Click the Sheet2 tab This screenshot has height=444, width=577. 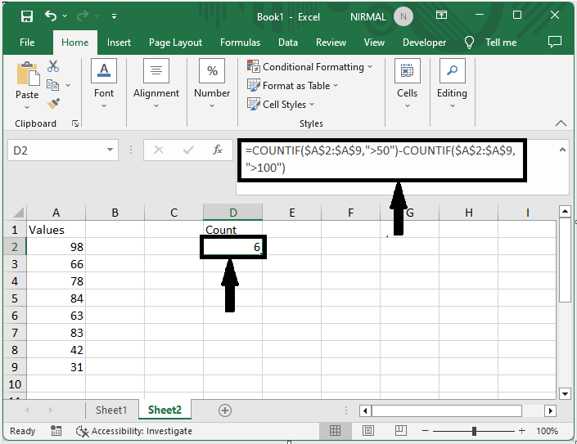coord(165,410)
